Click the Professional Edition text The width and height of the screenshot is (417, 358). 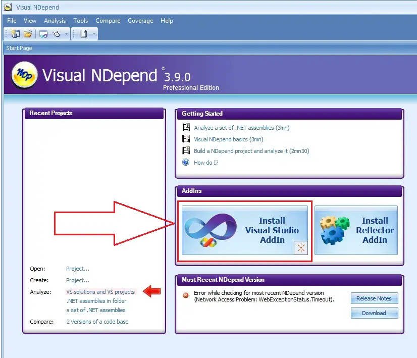tap(191, 88)
